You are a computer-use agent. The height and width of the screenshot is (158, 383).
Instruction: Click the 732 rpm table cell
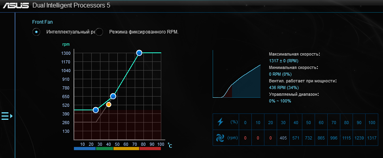tap(309, 138)
